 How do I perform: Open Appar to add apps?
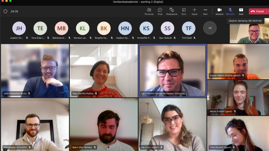194,12
